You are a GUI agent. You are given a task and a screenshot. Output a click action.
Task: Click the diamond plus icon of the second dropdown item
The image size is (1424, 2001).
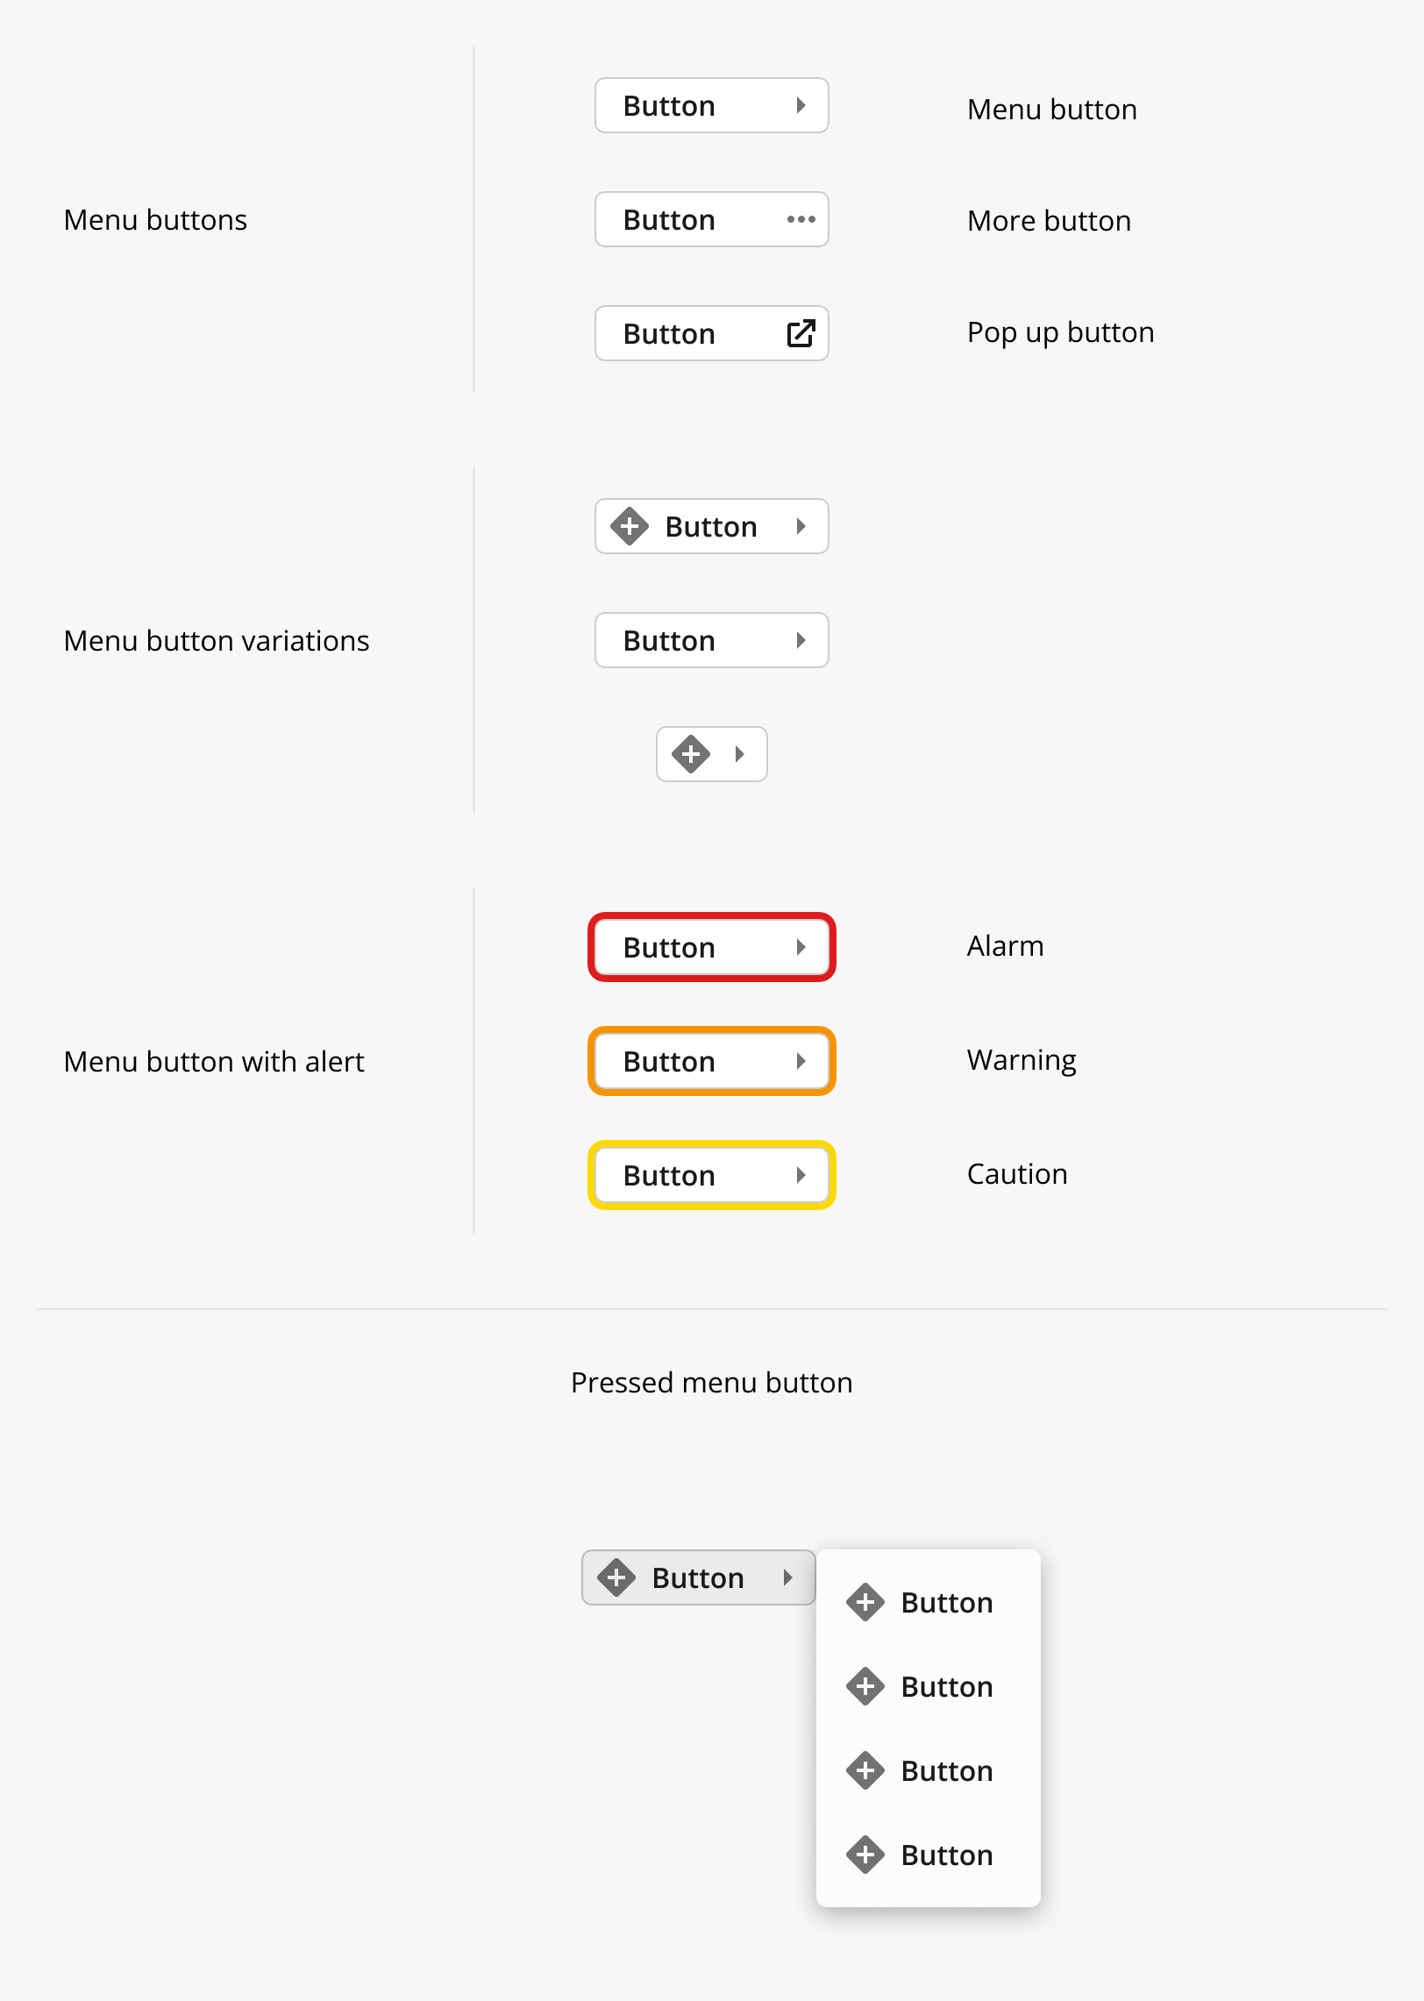pos(865,1686)
